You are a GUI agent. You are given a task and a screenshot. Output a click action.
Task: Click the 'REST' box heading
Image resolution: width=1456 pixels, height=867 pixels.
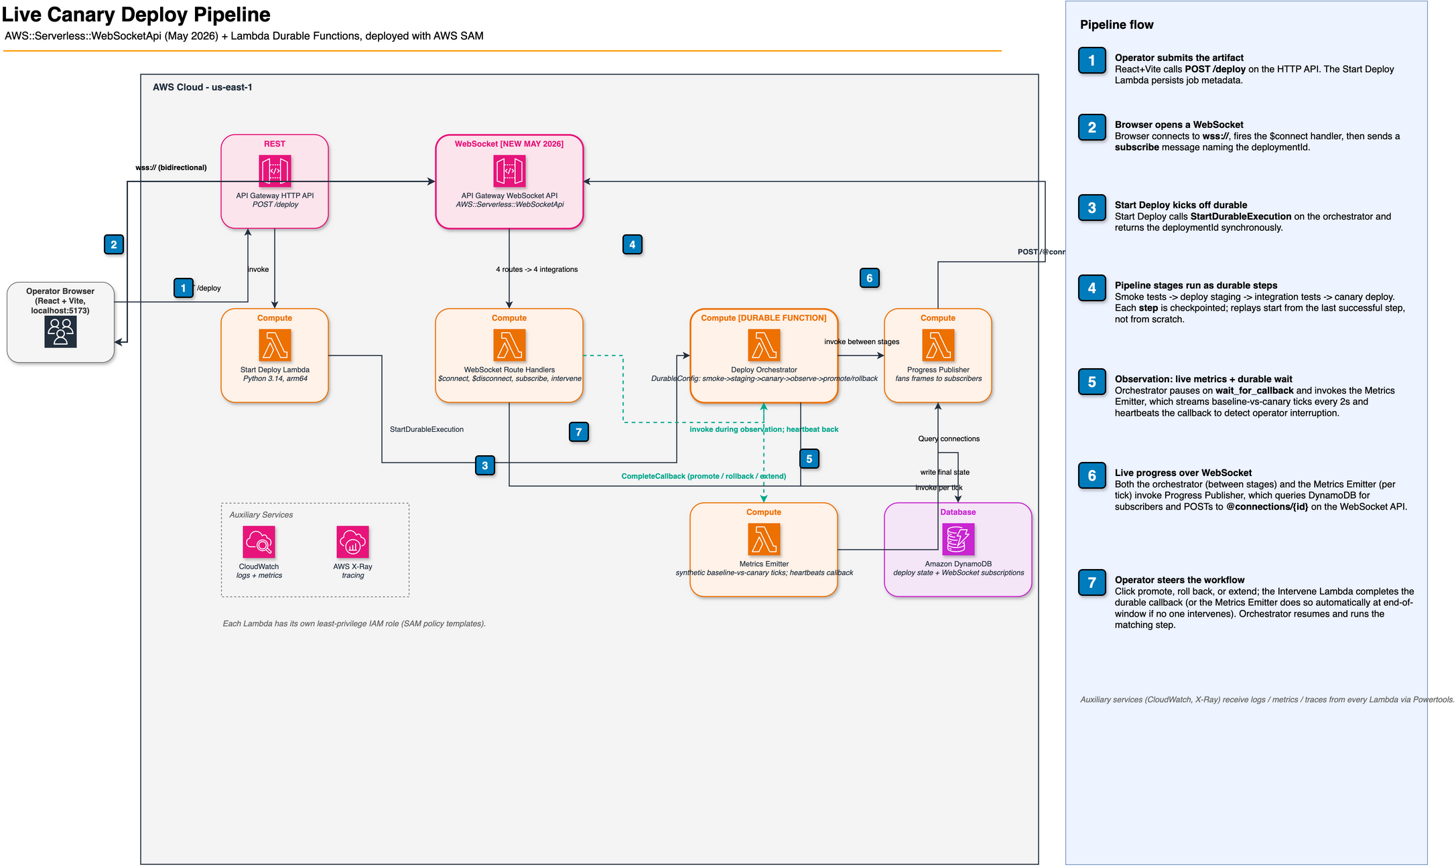coord(275,144)
